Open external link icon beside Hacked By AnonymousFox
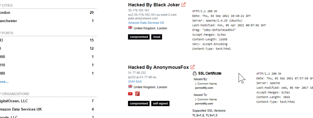 pos(193,67)
